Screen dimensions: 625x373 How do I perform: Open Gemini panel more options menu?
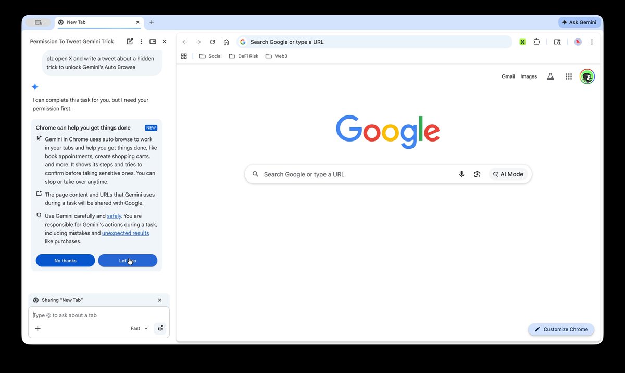(x=141, y=41)
